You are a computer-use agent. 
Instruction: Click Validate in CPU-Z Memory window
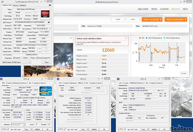click(x=94, y=129)
